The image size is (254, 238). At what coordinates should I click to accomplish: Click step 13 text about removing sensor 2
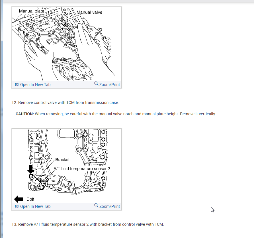(x=88, y=224)
